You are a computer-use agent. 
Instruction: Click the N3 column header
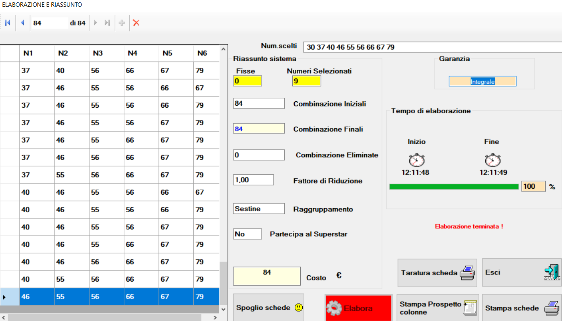[107, 53]
